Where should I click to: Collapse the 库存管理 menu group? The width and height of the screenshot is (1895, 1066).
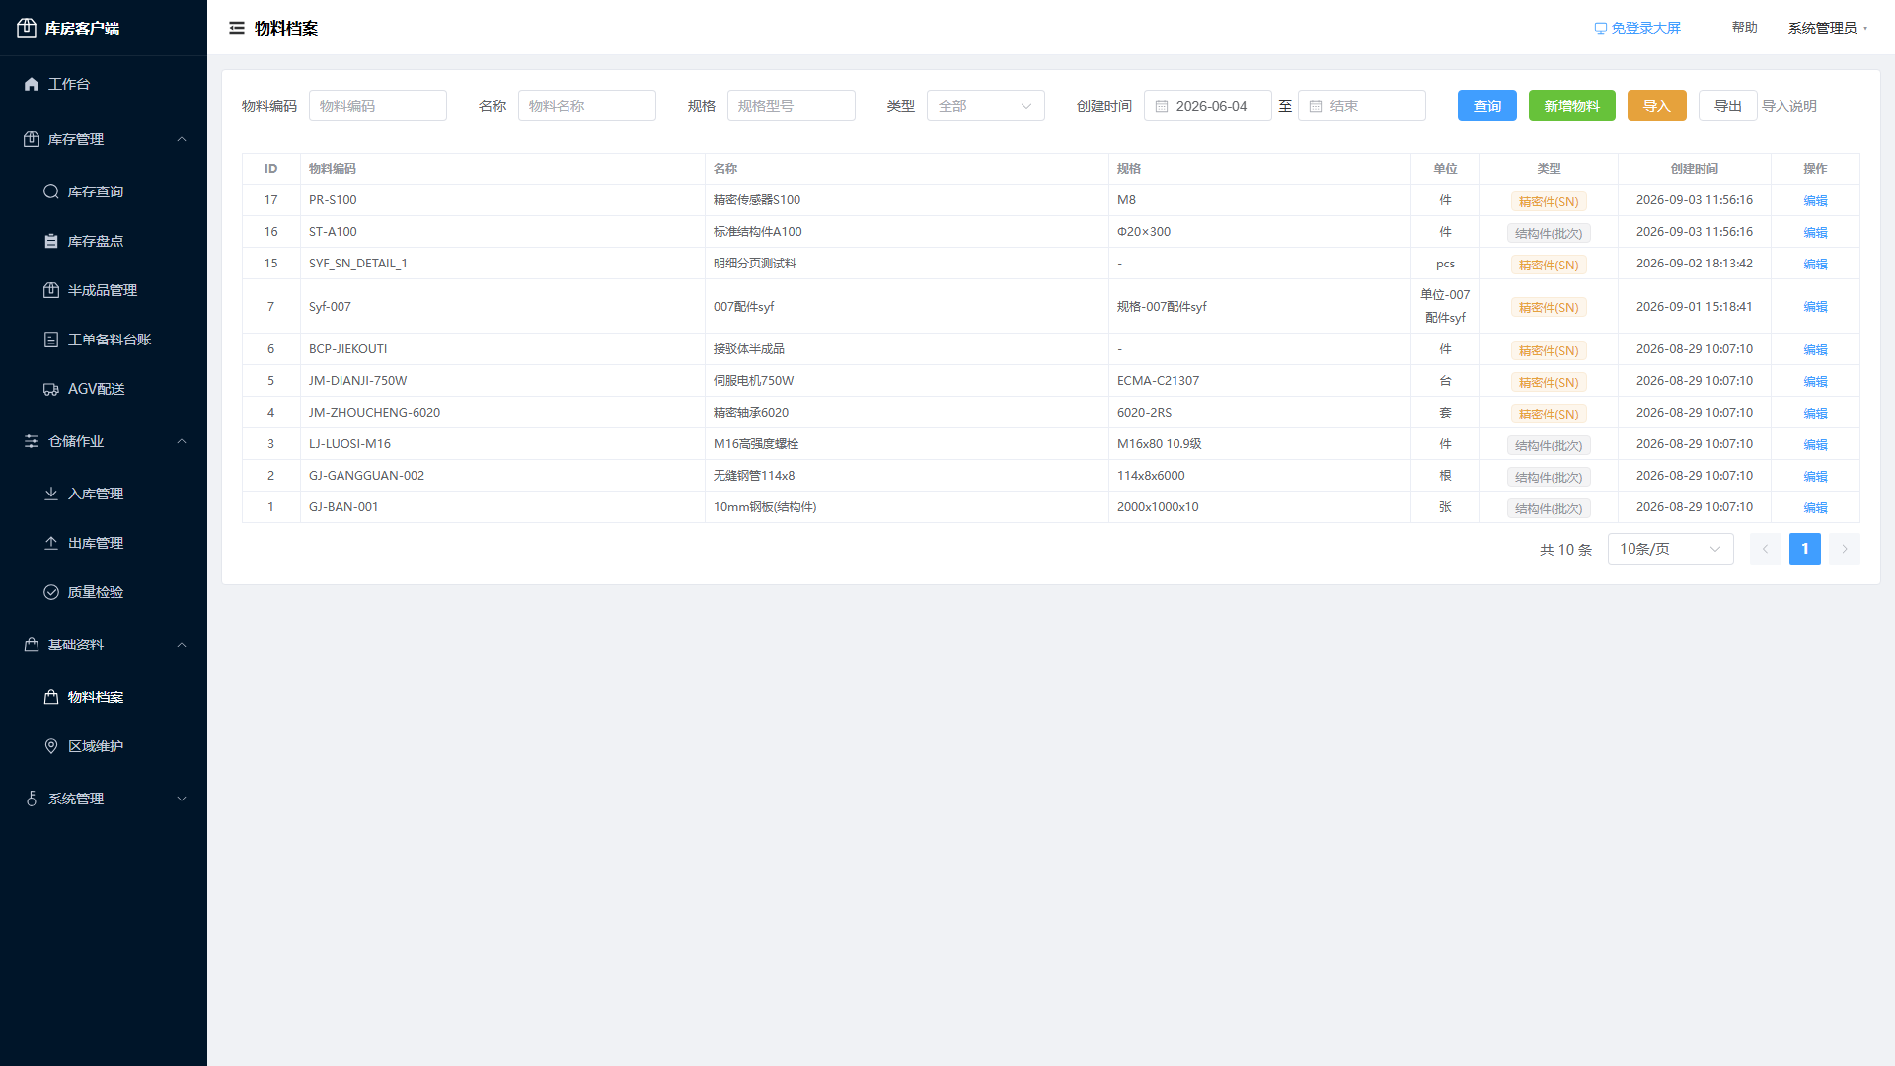[x=104, y=139]
